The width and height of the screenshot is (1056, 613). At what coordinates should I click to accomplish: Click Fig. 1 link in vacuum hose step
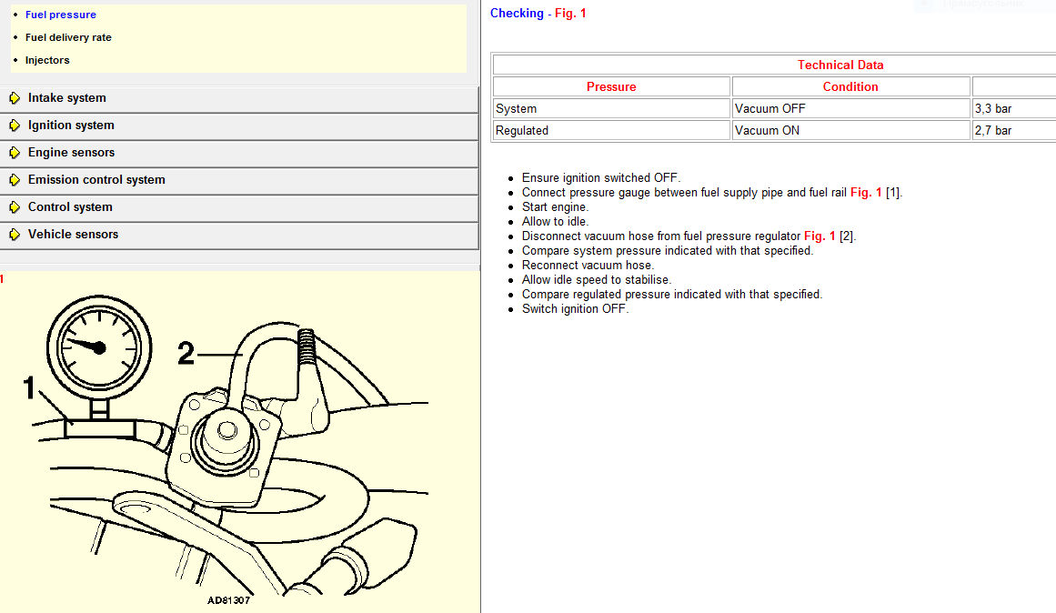pyautogui.click(x=820, y=236)
